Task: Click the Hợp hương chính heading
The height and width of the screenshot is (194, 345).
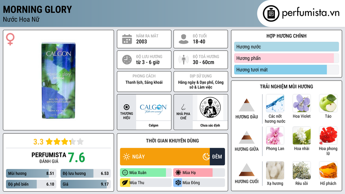Action: coord(286,36)
